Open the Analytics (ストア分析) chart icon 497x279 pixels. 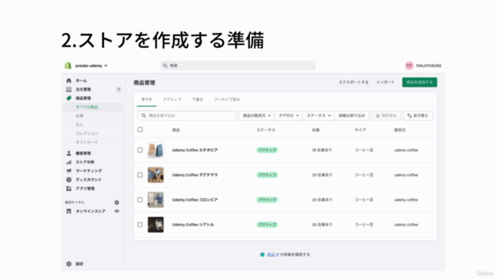(69, 162)
